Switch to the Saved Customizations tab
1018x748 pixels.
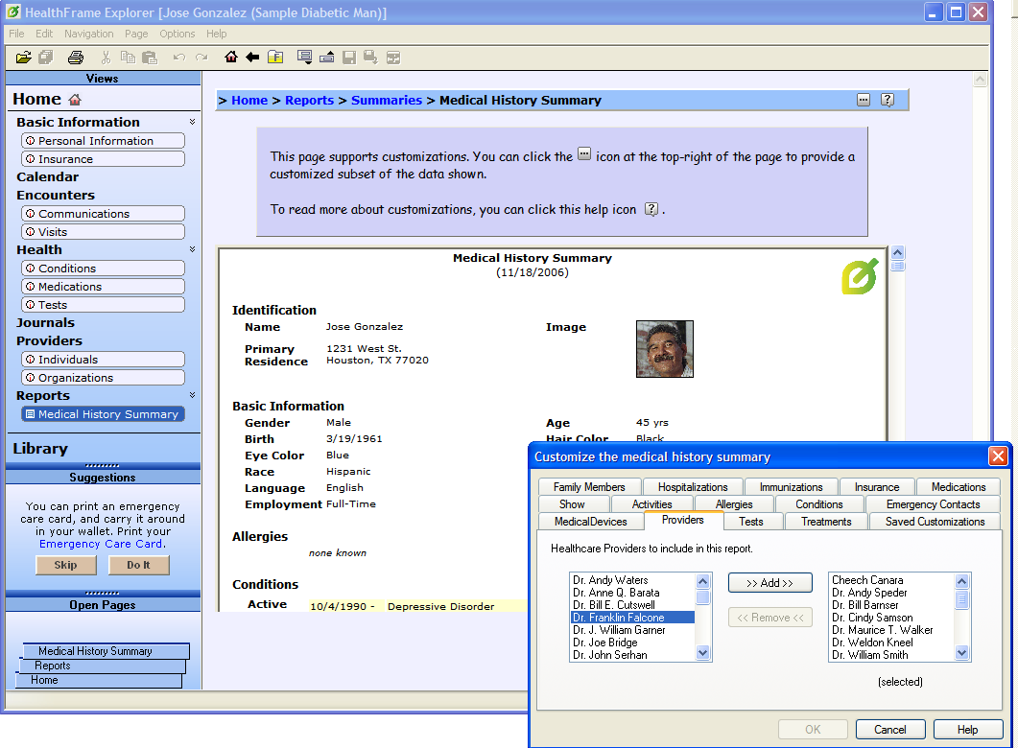[x=935, y=522]
